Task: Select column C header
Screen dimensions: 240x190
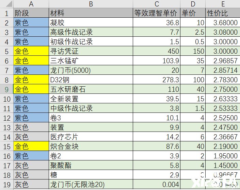Action: pyautogui.click(x=157, y=4)
